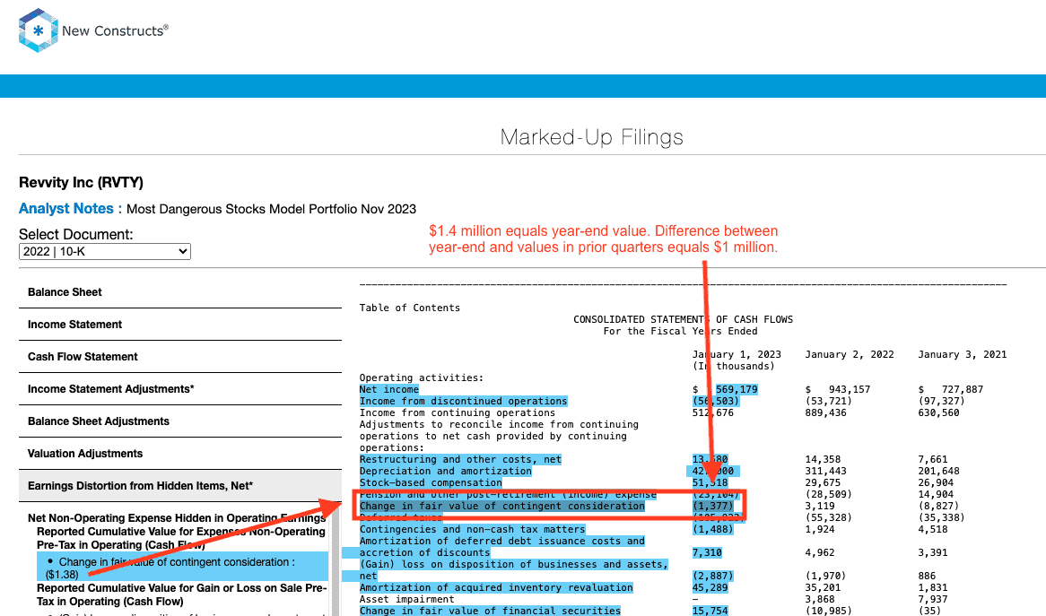Click the highlighted value 7,310
Viewport: 1046px width, 616px height.
tap(707, 552)
